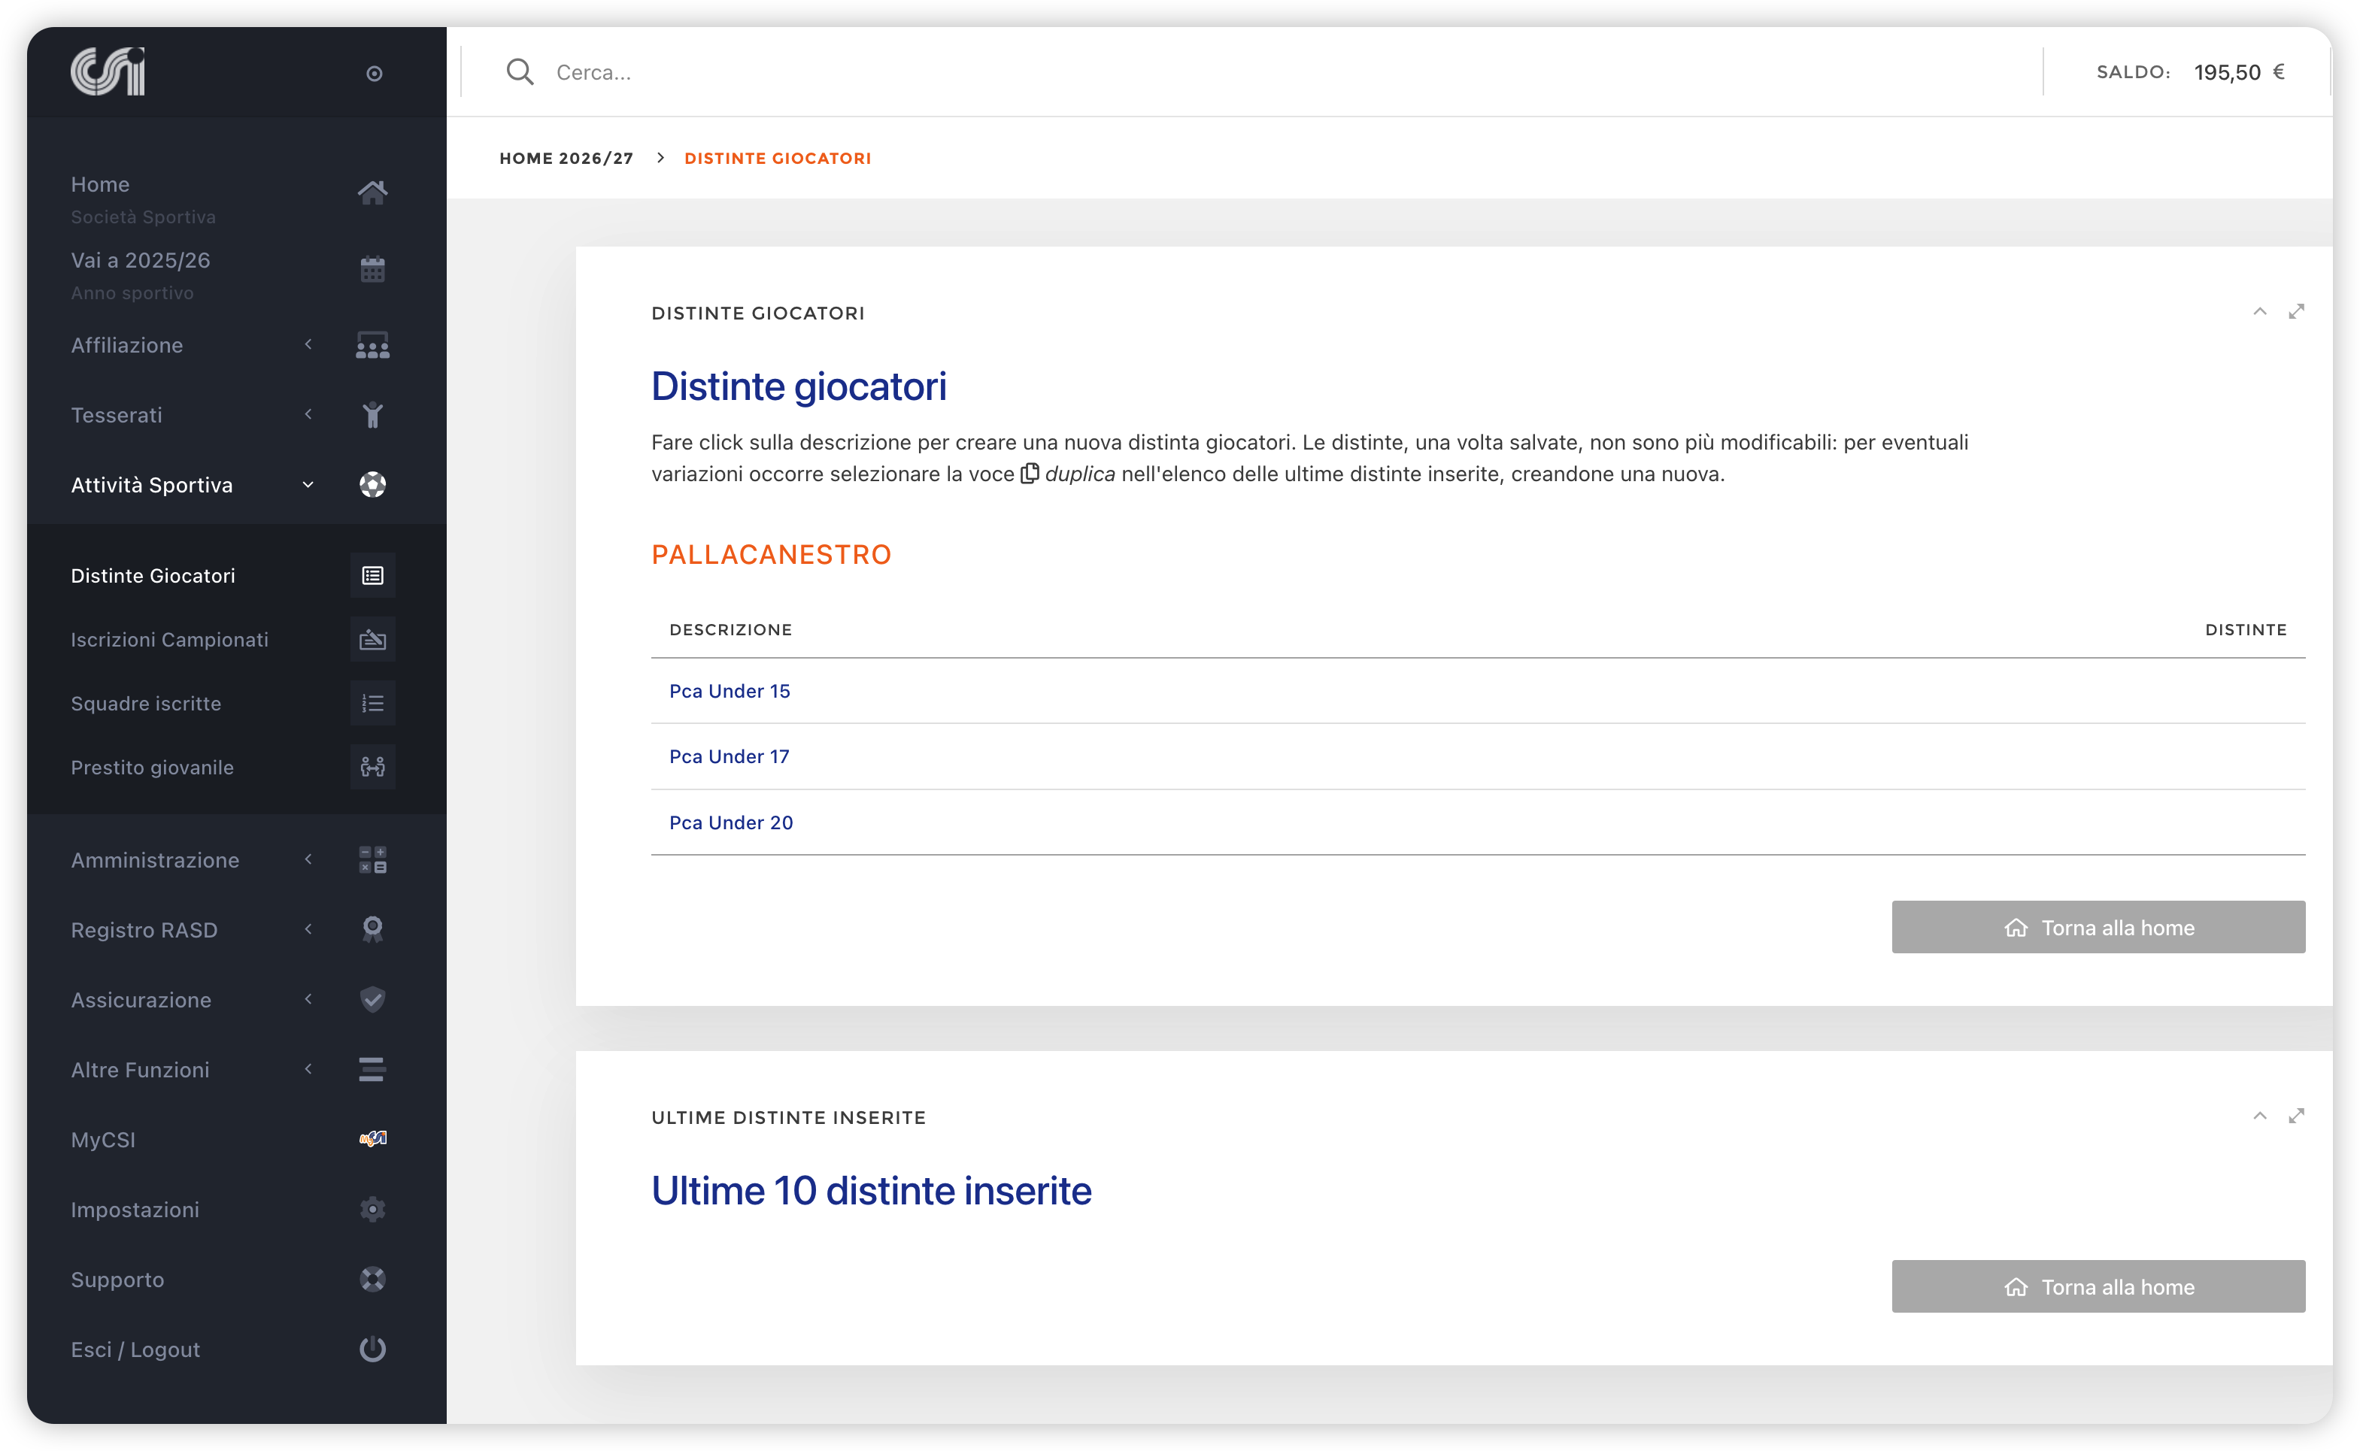Open the Pca Under 17 link
The width and height of the screenshot is (2360, 1451).
(x=730, y=756)
